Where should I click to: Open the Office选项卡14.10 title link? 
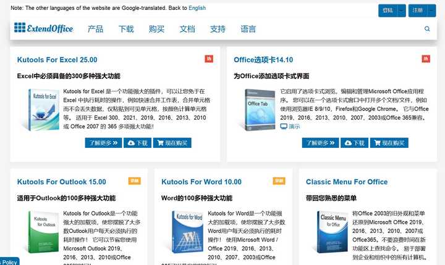point(263,60)
